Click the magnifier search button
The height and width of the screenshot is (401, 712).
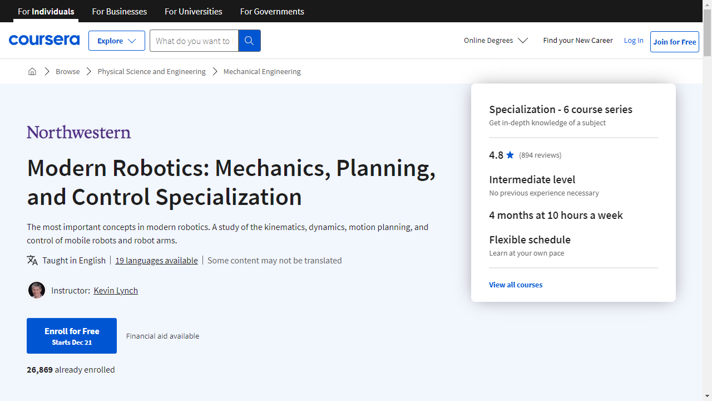pyautogui.click(x=249, y=41)
